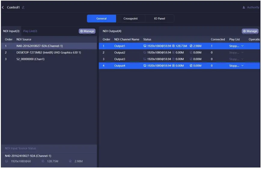Screen dimensions: 262x169
Task: Select the Output1 channel name
Action: (120, 46)
